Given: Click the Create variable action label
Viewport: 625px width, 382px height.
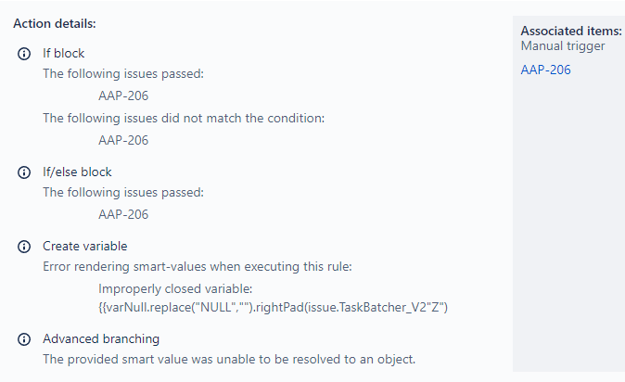Looking at the screenshot, I should (85, 246).
